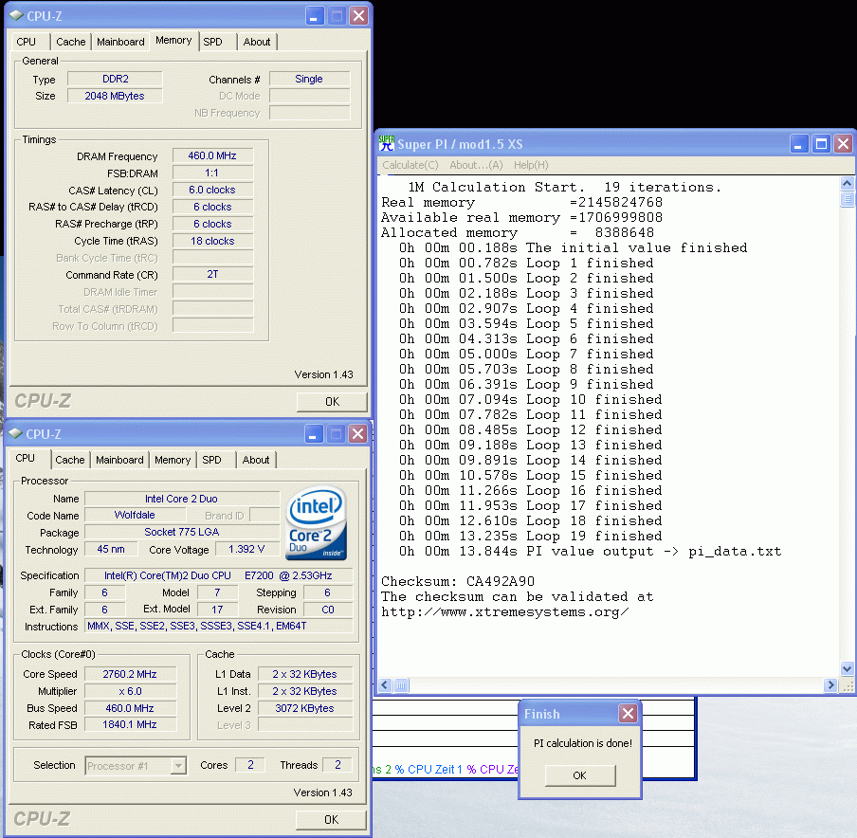Open the About tab in the bottom CPU-Z window
Viewport: 857px width, 838px height.
256,461
